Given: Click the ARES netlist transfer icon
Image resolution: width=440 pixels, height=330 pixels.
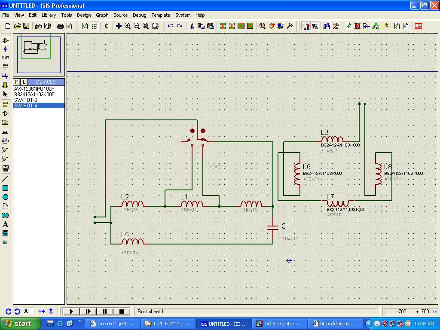Looking at the screenshot, I should (x=418, y=26).
